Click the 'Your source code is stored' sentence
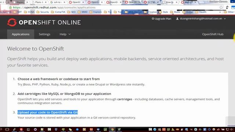The image size is (235, 132). click(x=77, y=118)
